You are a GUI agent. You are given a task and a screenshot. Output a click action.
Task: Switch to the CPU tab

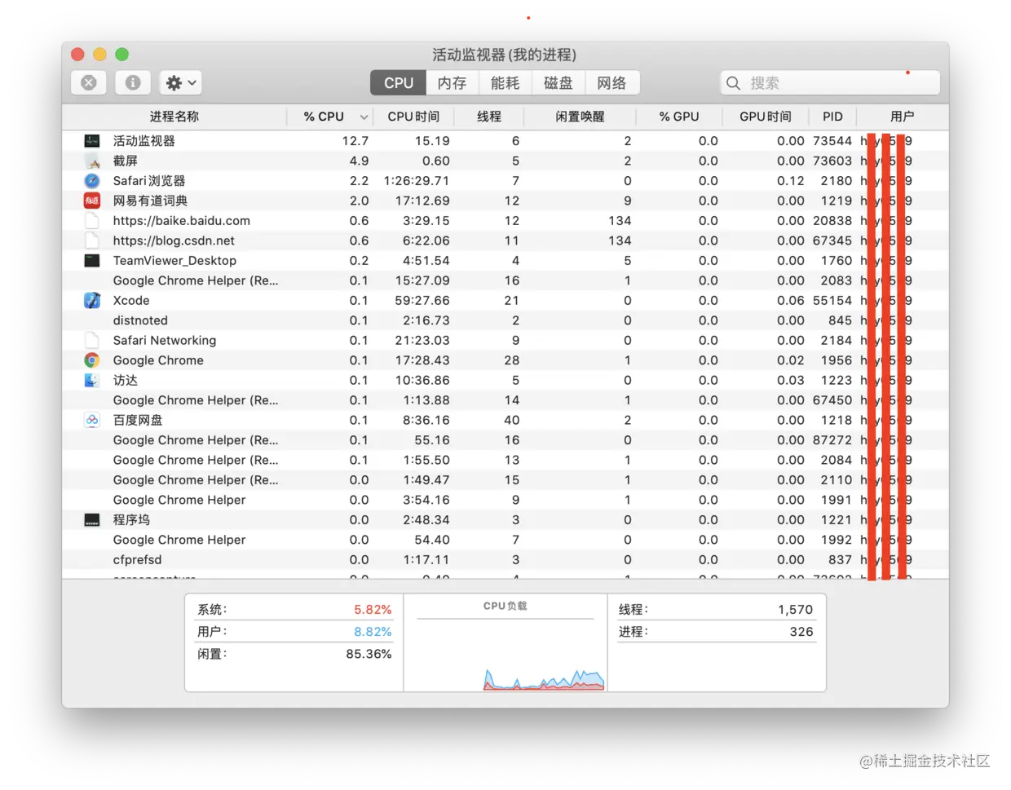[x=399, y=83]
